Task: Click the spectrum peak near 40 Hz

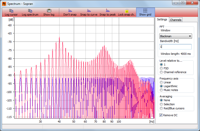Action: pos(59,38)
